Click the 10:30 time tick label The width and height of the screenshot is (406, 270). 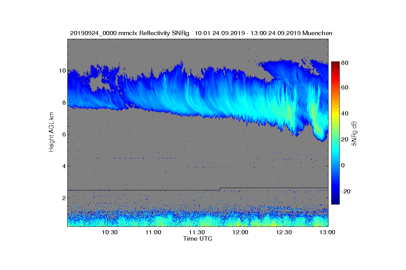pos(109,232)
